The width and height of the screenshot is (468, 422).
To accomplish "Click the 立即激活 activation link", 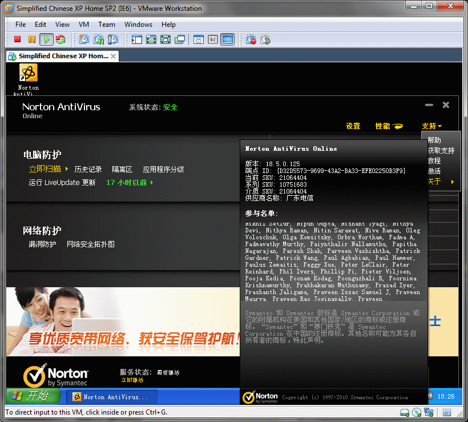I will pyautogui.click(x=132, y=380).
